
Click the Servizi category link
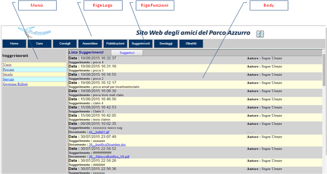click(x=8, y=79)
